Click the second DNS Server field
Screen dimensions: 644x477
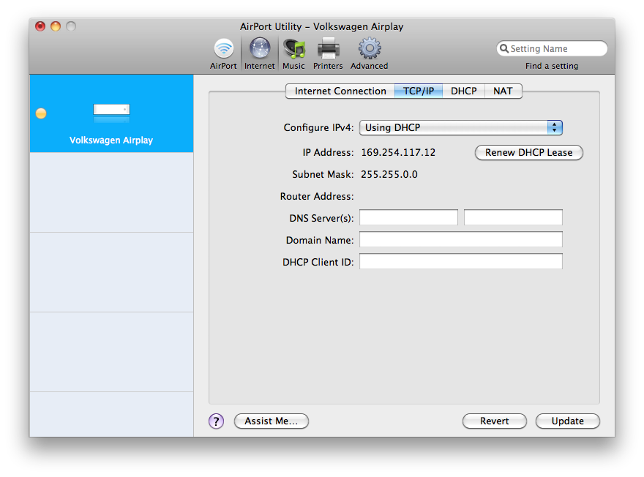click(x=513, y=217)
